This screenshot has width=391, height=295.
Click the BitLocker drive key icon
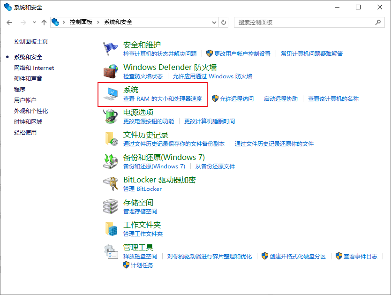pyautogui.click(x=111, y=184)
